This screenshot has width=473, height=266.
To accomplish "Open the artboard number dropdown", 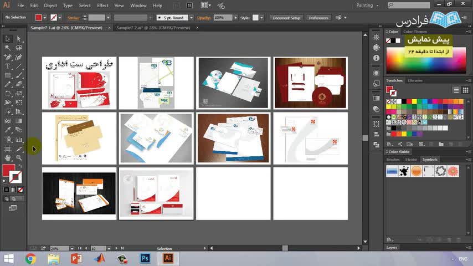I will point(109,248).
